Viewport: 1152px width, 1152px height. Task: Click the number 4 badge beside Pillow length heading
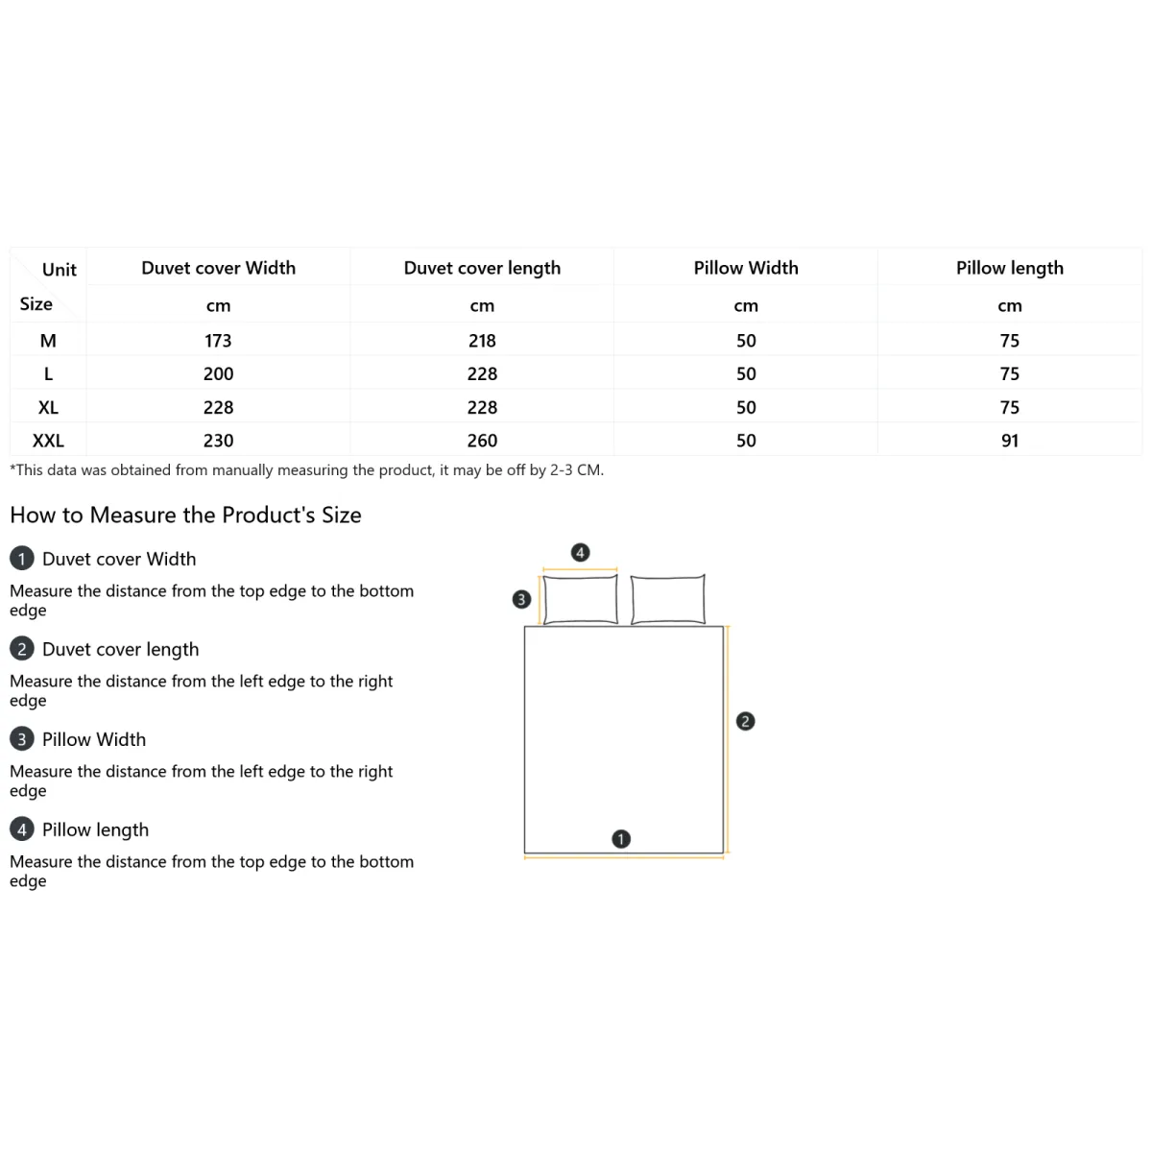[x=21, y=829]
